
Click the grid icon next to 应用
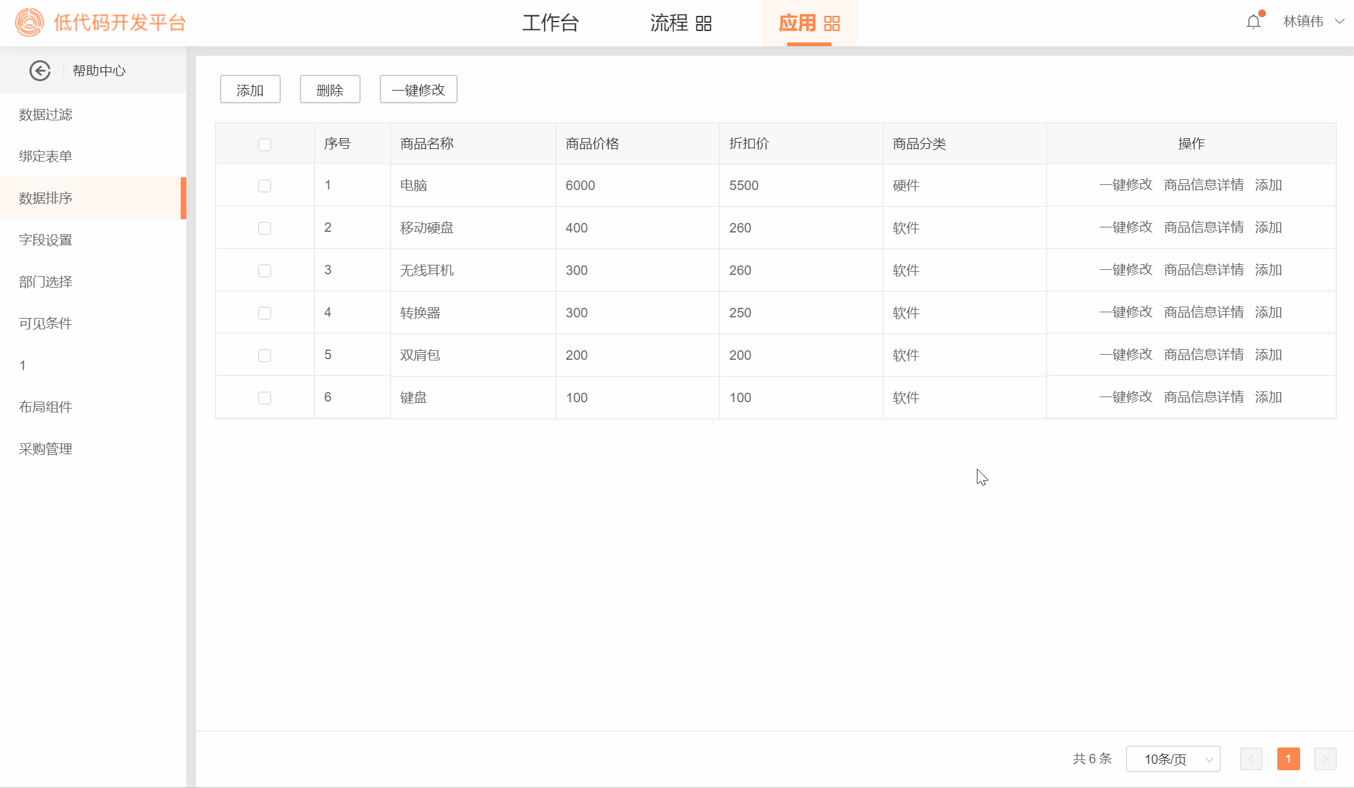832,23
